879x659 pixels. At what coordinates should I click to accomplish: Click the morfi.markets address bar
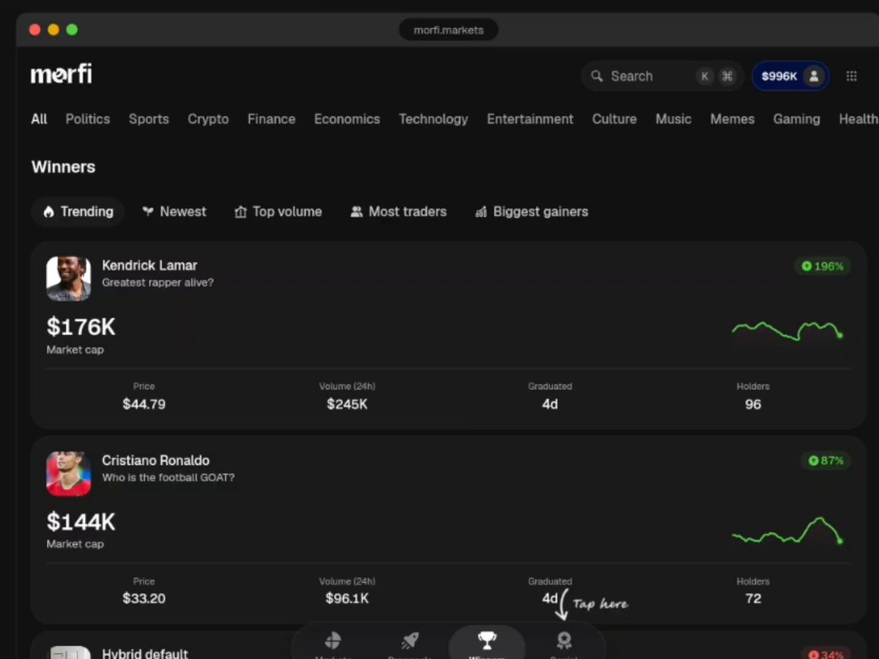(448, 30)
